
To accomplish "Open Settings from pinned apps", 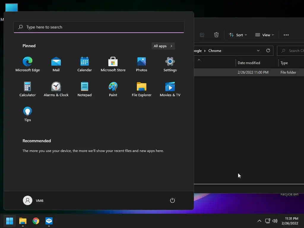I will click(x=170, y=64).
